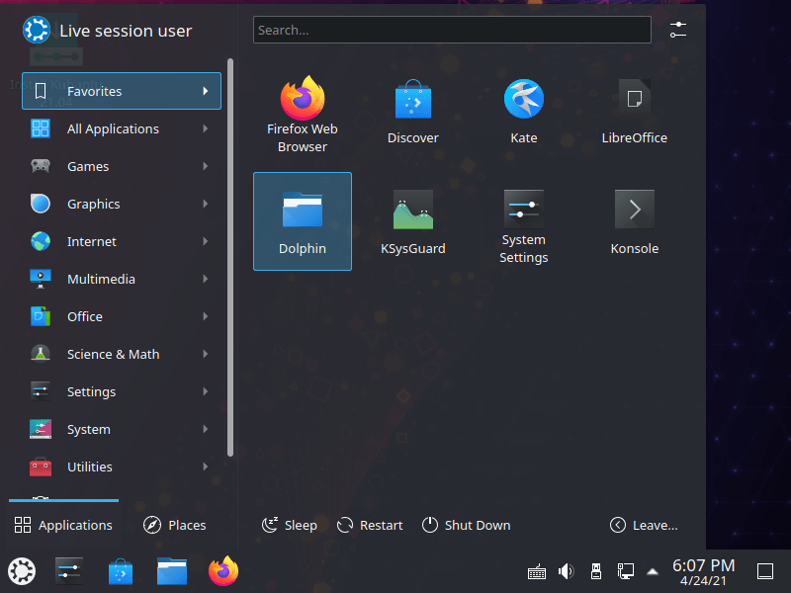Select the Favorites category
This screenshot has width=791, height=593.
(122, 91)
